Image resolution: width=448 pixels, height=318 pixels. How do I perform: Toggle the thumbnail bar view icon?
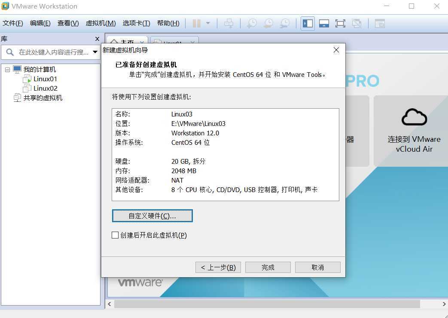pyautogui.click(x=324, y=24)
